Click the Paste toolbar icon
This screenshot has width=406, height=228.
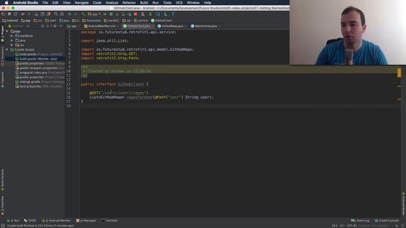[48, 14]
